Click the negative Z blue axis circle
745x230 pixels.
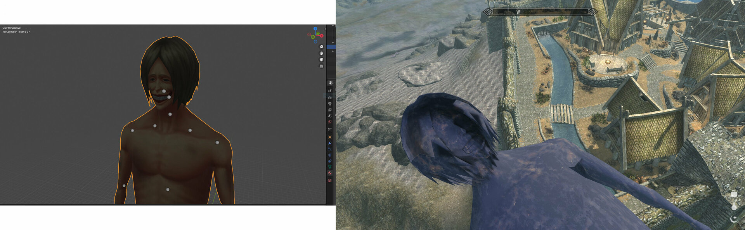[x=315, y=42]
